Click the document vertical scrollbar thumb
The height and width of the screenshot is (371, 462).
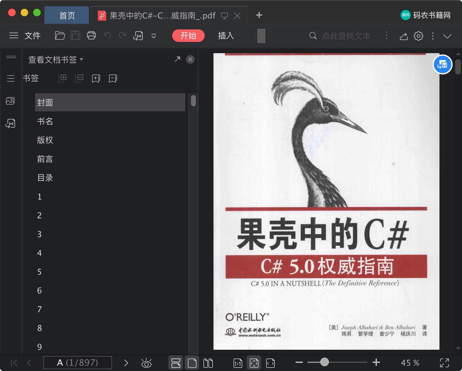pos(458,67)
